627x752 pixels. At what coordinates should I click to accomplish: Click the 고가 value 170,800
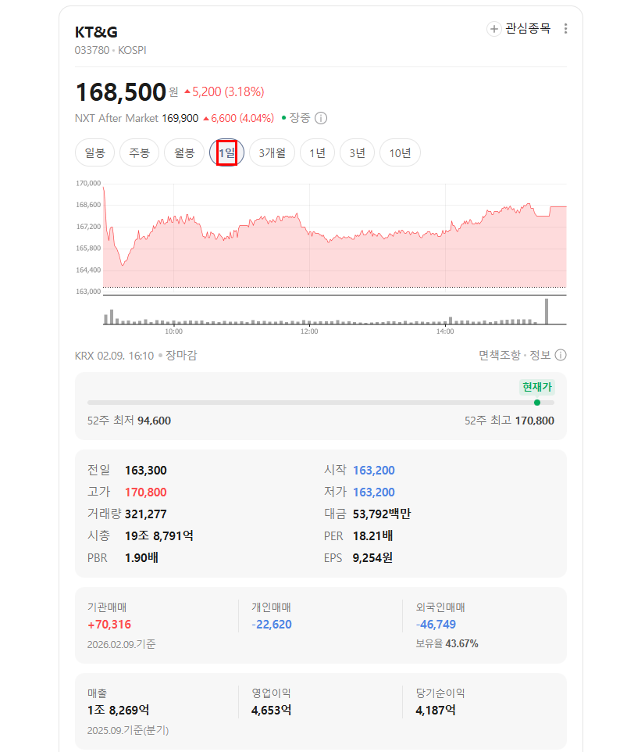[145, 492]
